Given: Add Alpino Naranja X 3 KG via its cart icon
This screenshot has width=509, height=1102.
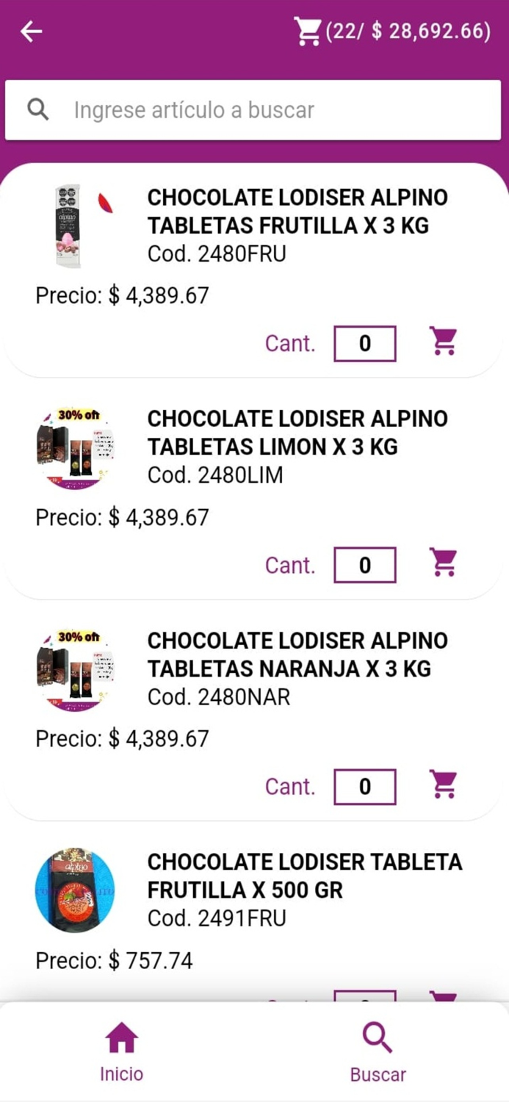Looking at the screenshot, I should (443, 785).
